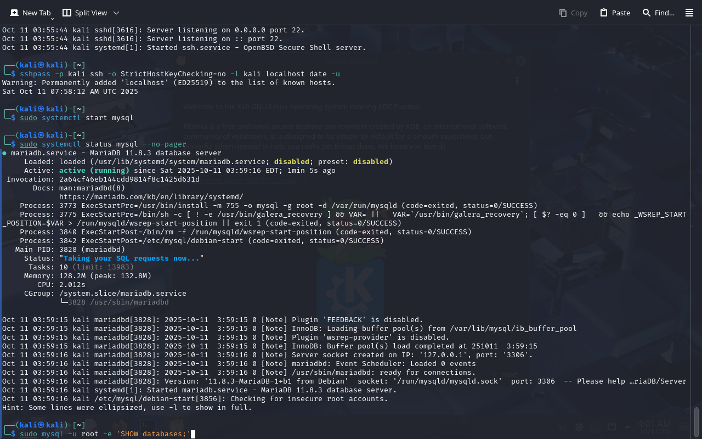Click the New Tab label
The image size is (702, 439).
(36, 13)
